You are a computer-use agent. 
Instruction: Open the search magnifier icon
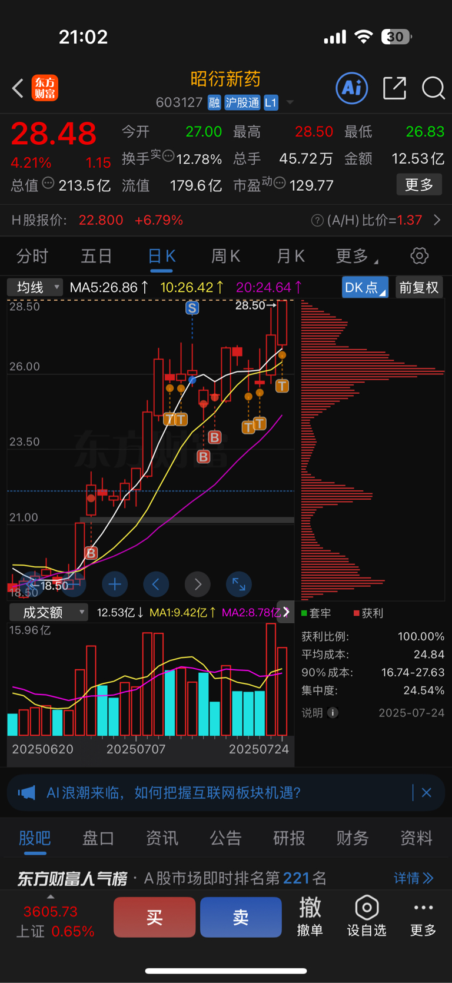click(433, 88)
